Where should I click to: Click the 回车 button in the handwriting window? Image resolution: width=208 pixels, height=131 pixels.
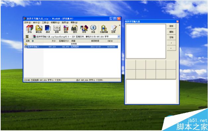171,26
